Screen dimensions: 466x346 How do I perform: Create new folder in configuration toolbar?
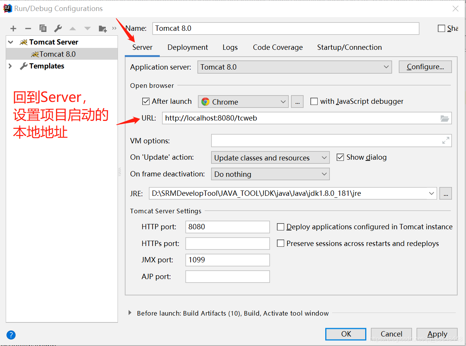pyautogui.click(x=103, y=29)
